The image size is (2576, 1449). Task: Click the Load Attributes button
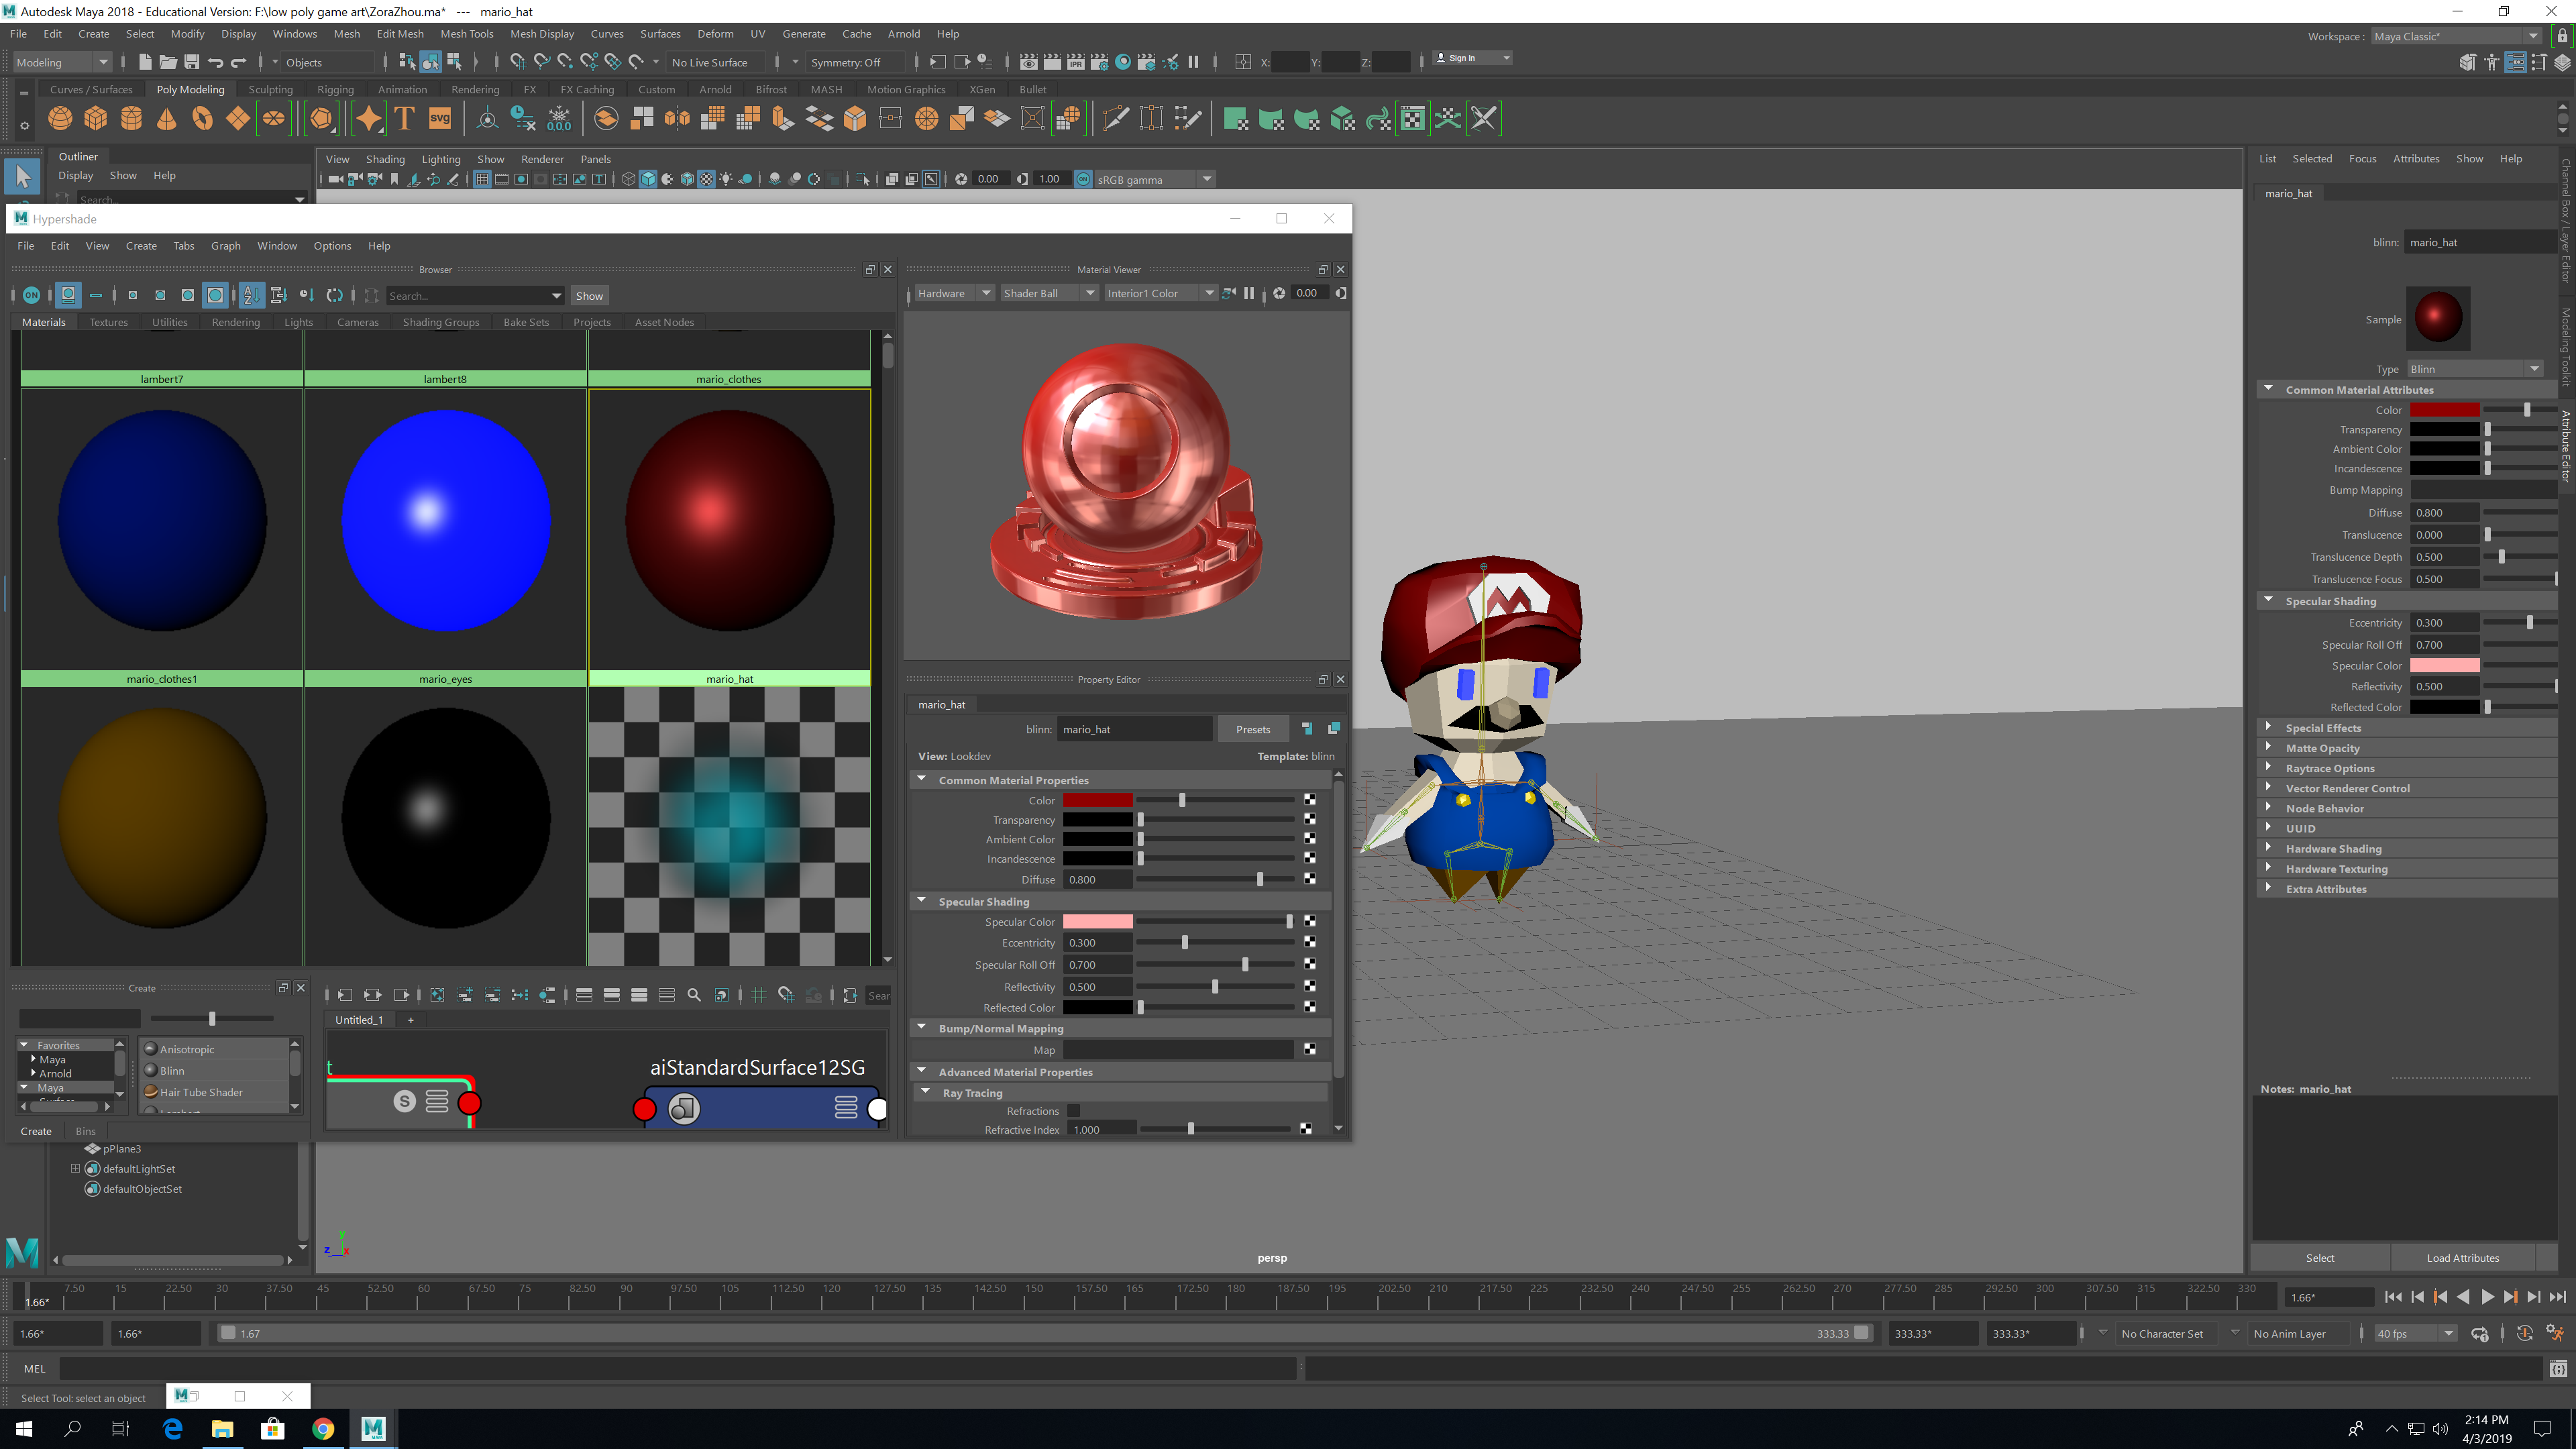pos(2462,1258)
